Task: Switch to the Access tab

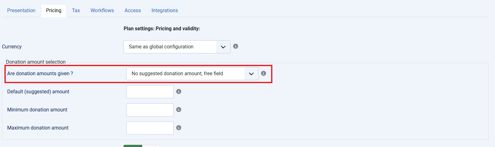Action: pos(133,10)
